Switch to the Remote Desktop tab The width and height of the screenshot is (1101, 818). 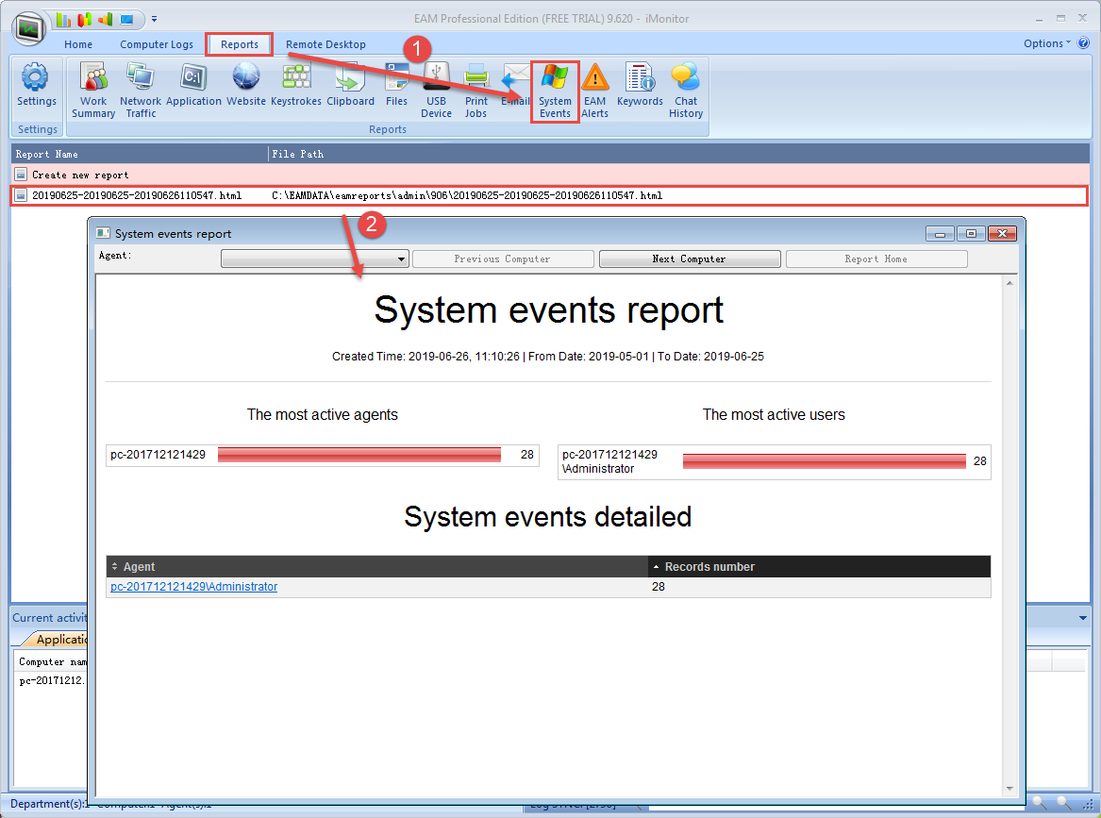click(325, 44)
